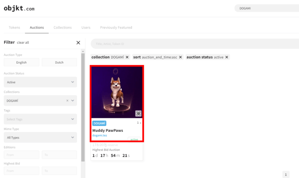Click the filter panel vertical scrollbar
The width and height of the screenshot is (299, 178).
tap(83, 107)
